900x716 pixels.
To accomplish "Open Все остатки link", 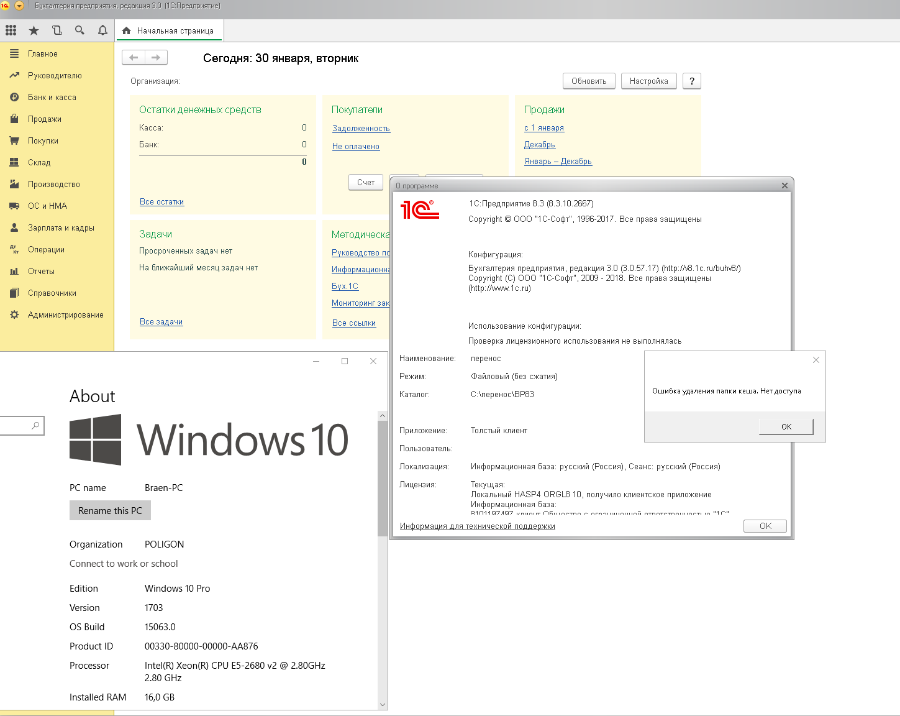I will [161, 202].
